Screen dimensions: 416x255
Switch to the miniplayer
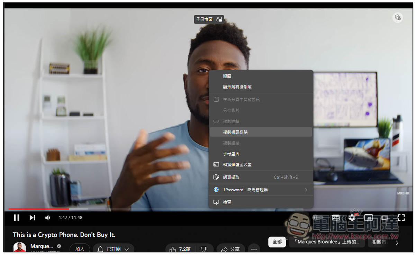(x=368, y=218)
